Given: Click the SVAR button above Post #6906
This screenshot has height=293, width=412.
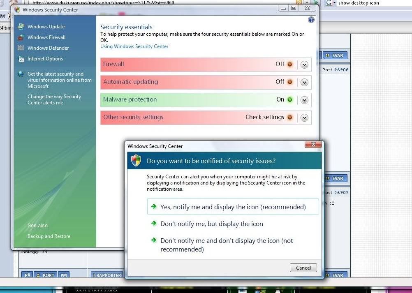Looking at the screenshot, I should point(335,55).
